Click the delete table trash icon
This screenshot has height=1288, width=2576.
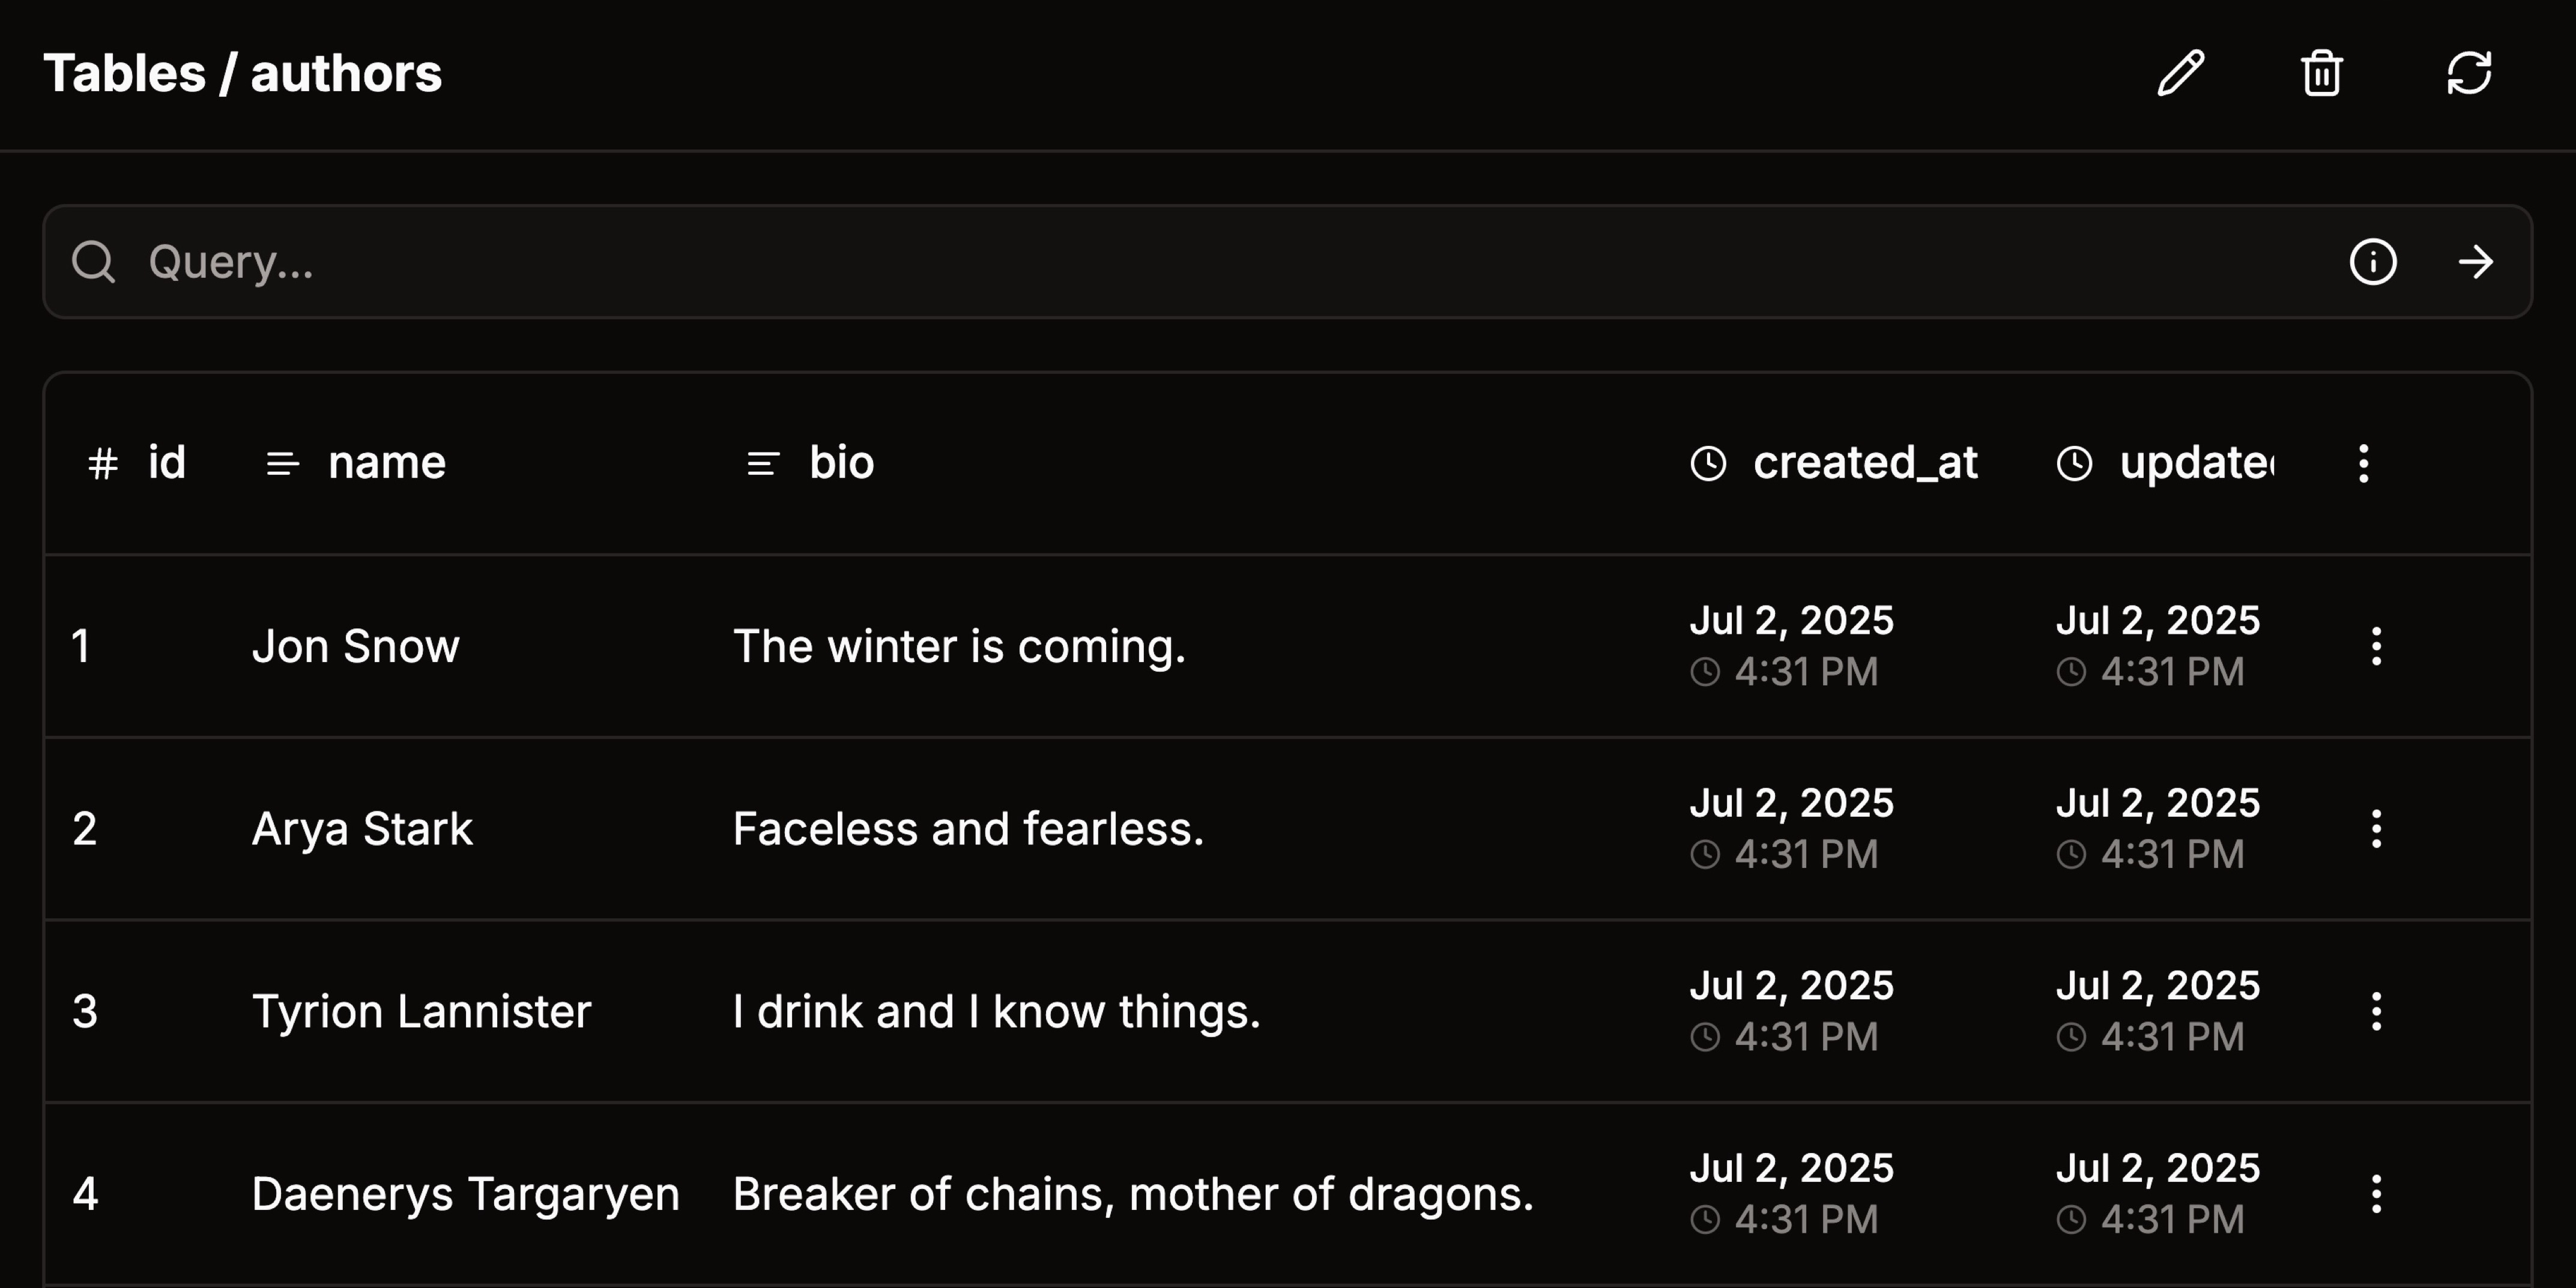click(2321, 73)
